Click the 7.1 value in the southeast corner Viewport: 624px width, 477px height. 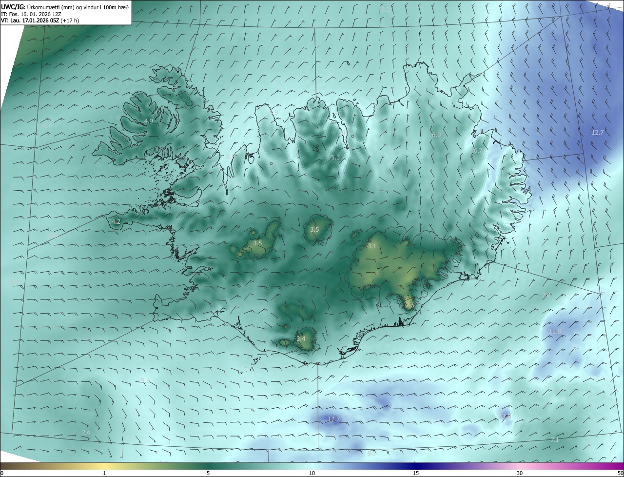point(555,440)
